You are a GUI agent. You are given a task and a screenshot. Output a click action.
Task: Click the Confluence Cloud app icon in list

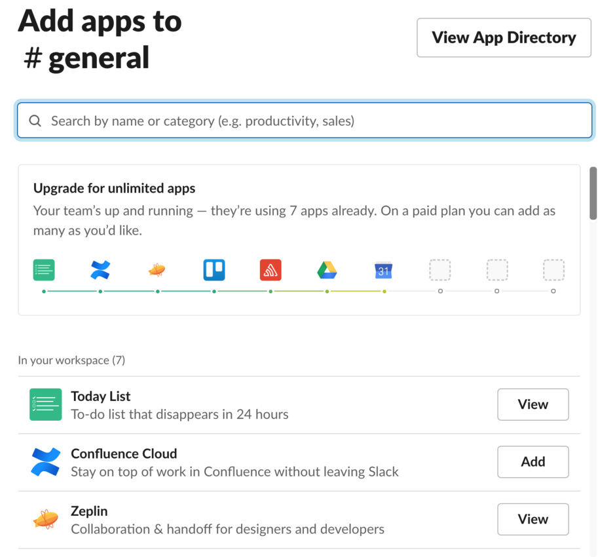click(x=45, y=462)
